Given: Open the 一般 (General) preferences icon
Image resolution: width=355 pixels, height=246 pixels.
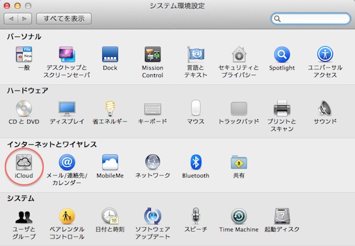Looking at the screenshot, I should 24,55.
